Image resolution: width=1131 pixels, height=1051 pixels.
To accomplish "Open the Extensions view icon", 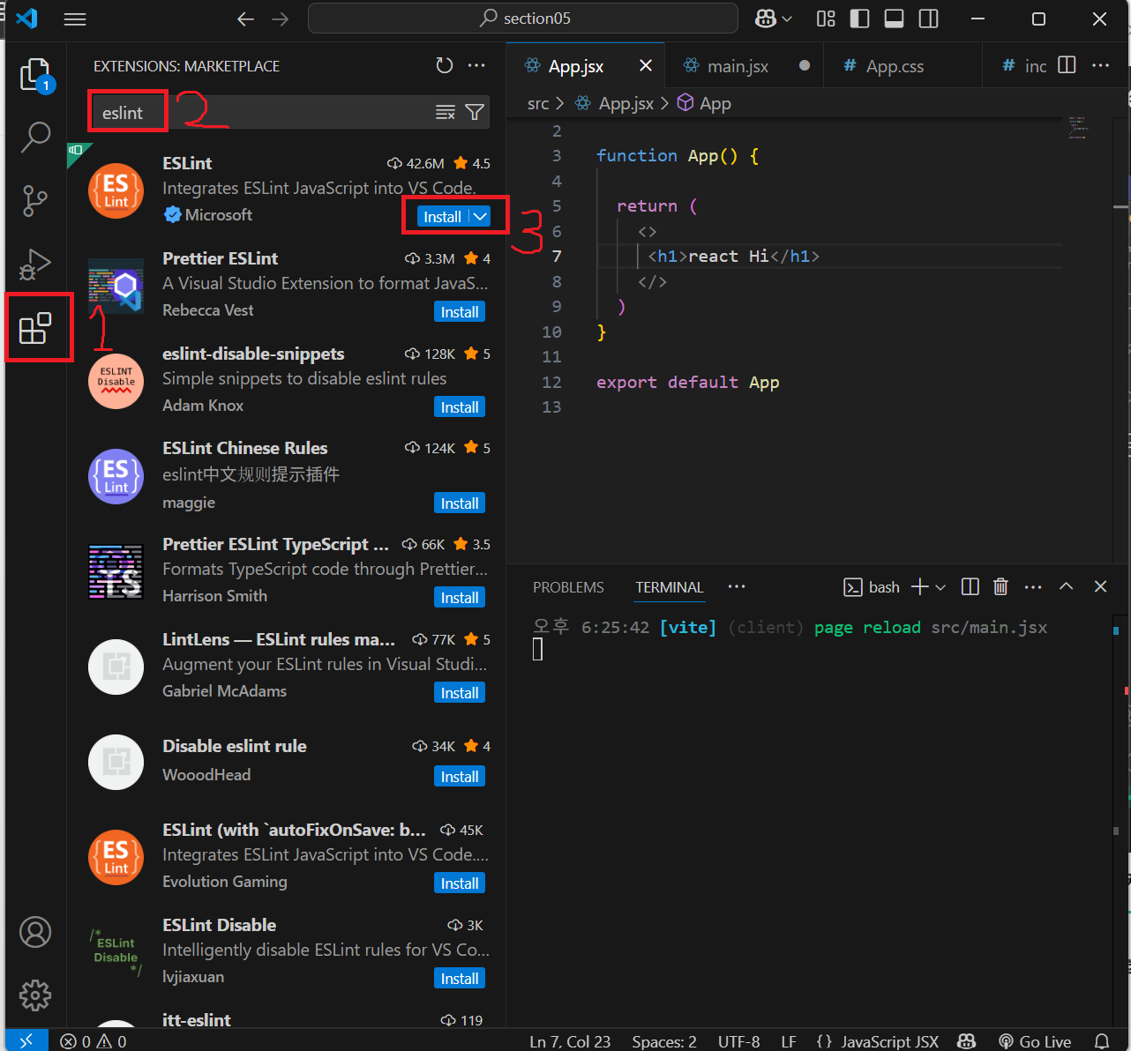I will click(x=35, y=328).
